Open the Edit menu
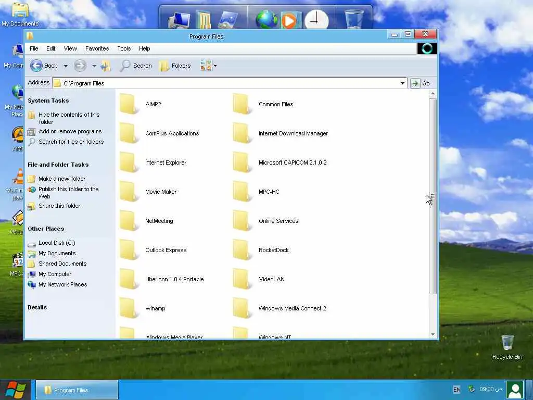The width and height of the screenshot is (533, 400). coord(51,48)
